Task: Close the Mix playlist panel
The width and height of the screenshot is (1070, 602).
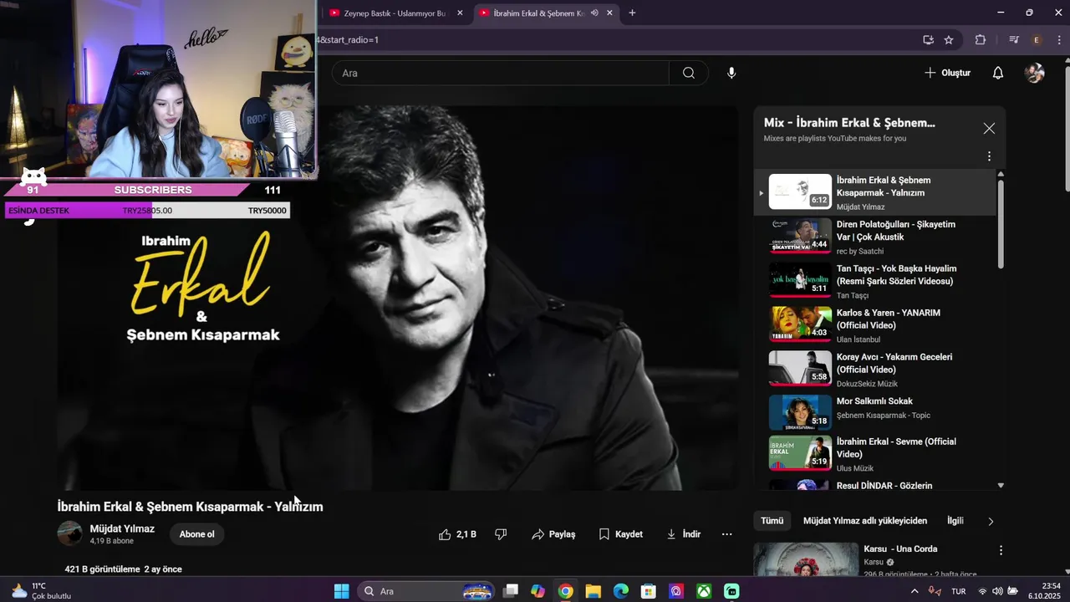Action: click(989, 129)
